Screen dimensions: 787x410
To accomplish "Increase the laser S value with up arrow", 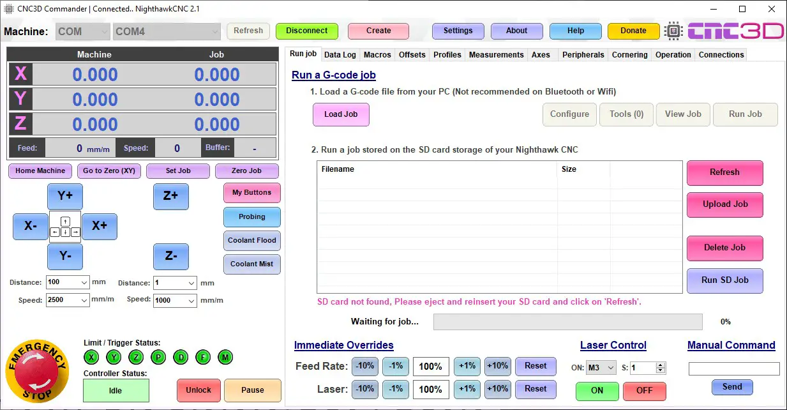I will tap(661, 365).
